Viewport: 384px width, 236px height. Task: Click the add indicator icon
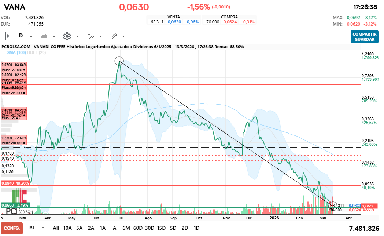click(91, 36)
